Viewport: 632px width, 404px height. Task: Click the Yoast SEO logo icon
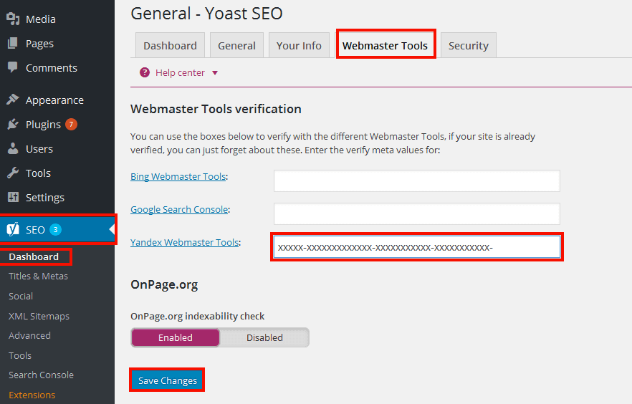point(13,229)
